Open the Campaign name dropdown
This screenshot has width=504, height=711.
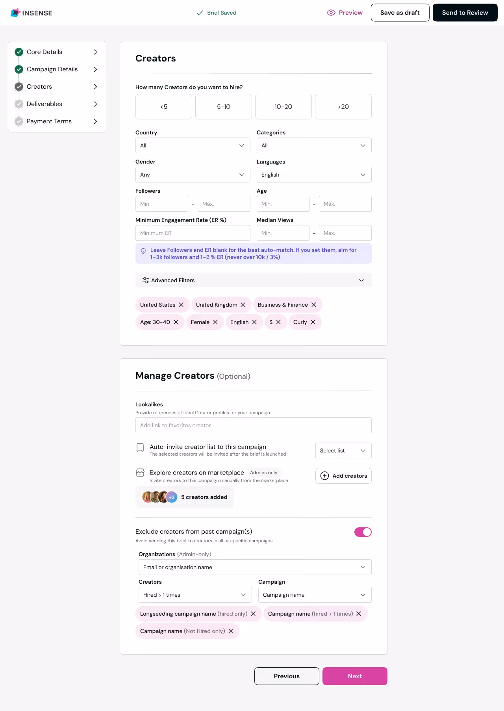pos(315,595)
